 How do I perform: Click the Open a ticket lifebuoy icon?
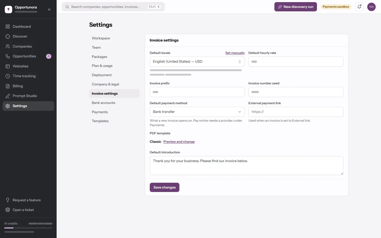point(8,210)
